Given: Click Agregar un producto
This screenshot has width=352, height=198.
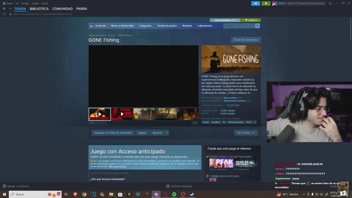Looking at the screenshot, I should (16, 186).
